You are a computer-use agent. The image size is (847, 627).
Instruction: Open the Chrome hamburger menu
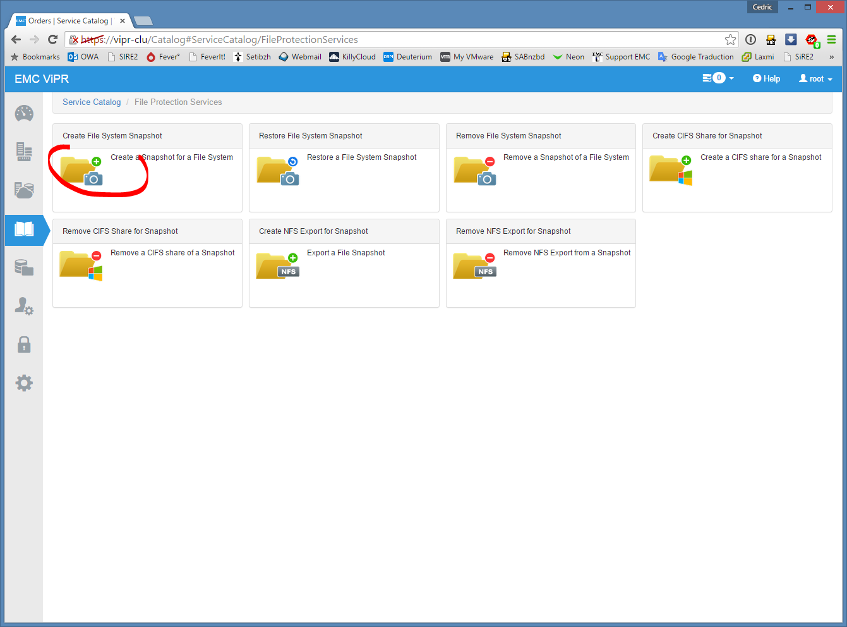pos(832,39)
